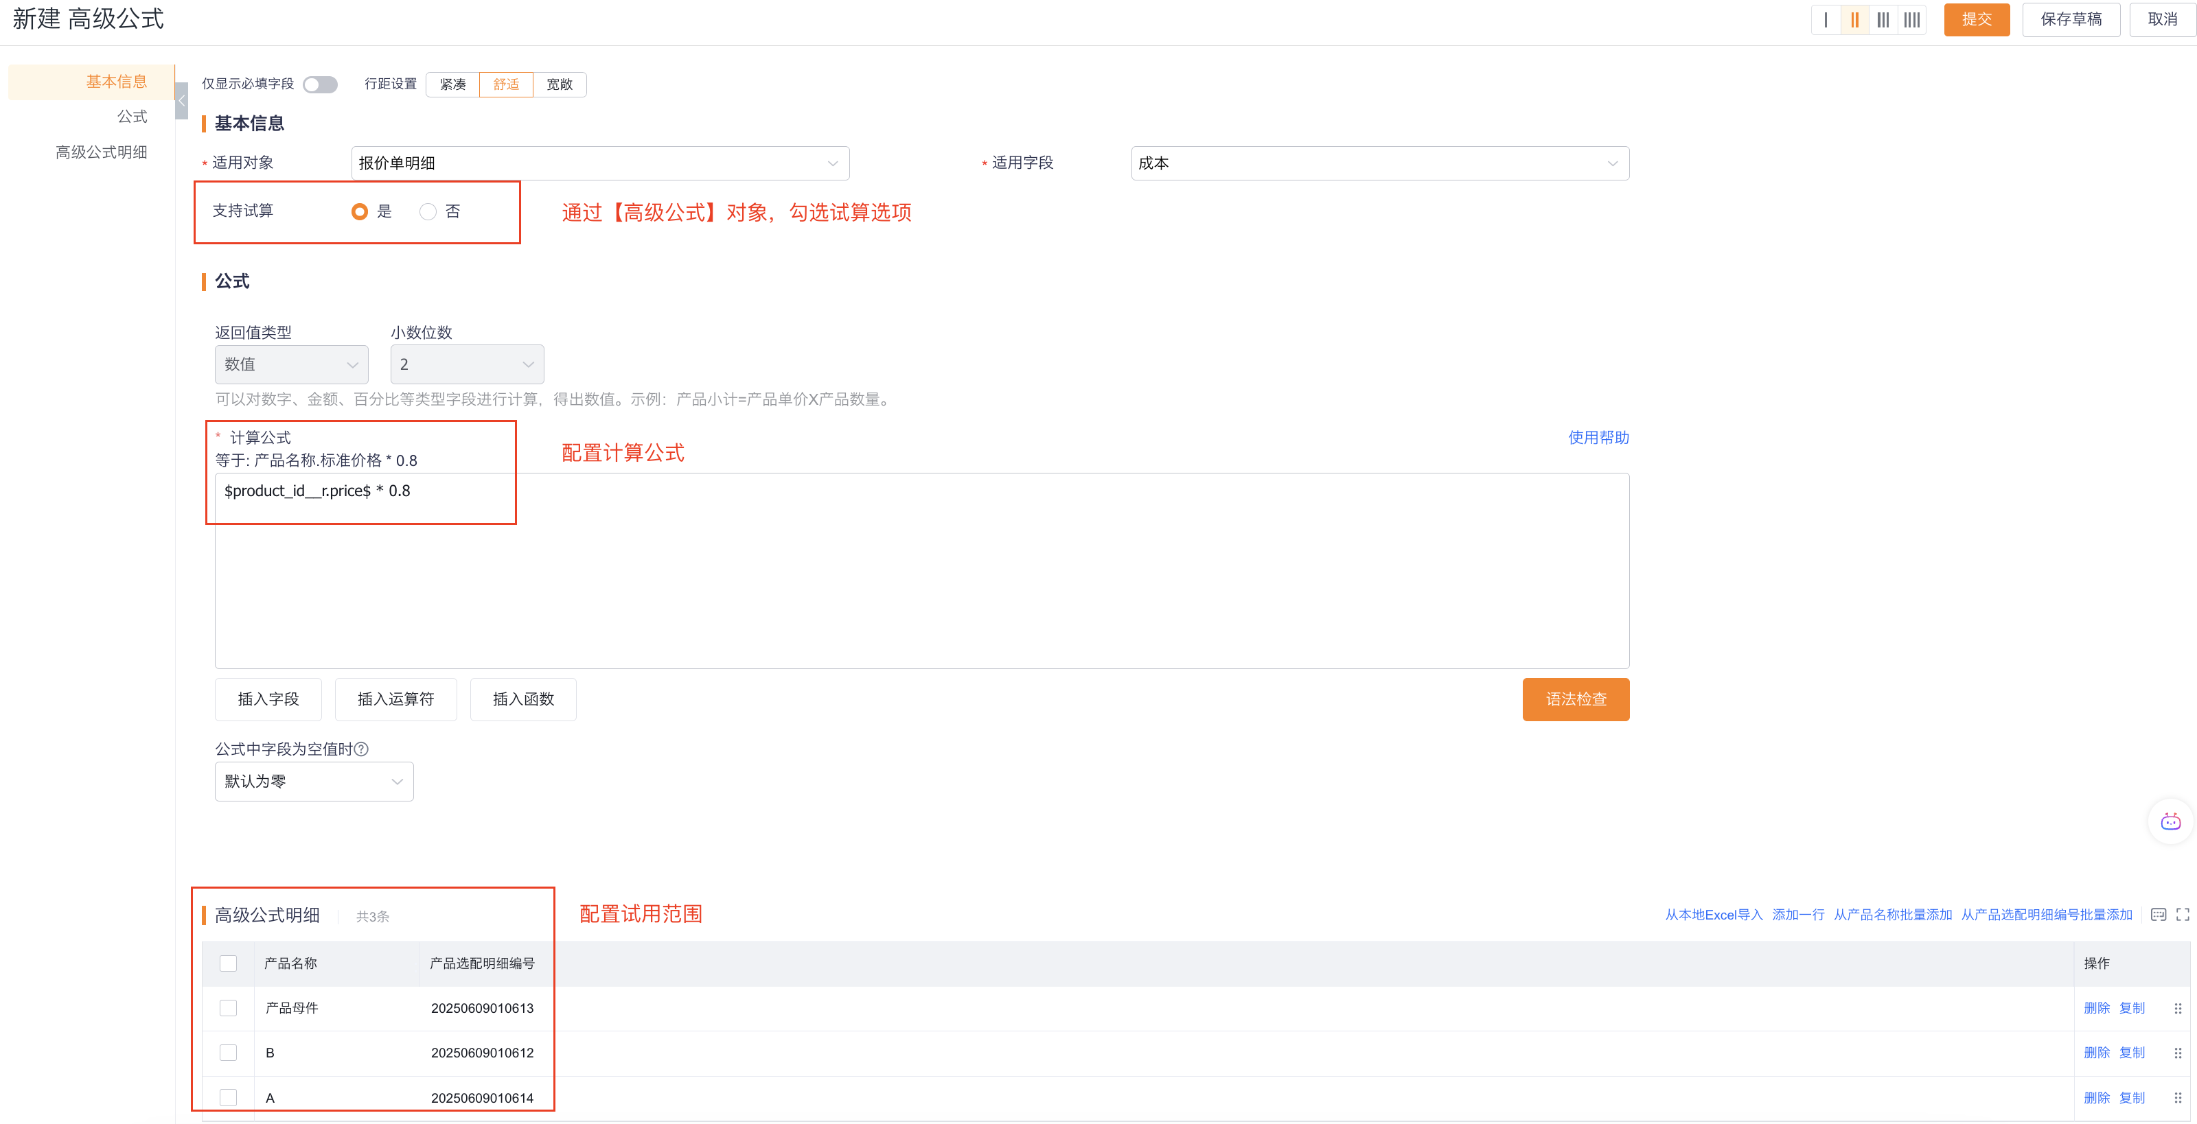
Task: Collapse the left sidebar arrow
Action: 181,101
